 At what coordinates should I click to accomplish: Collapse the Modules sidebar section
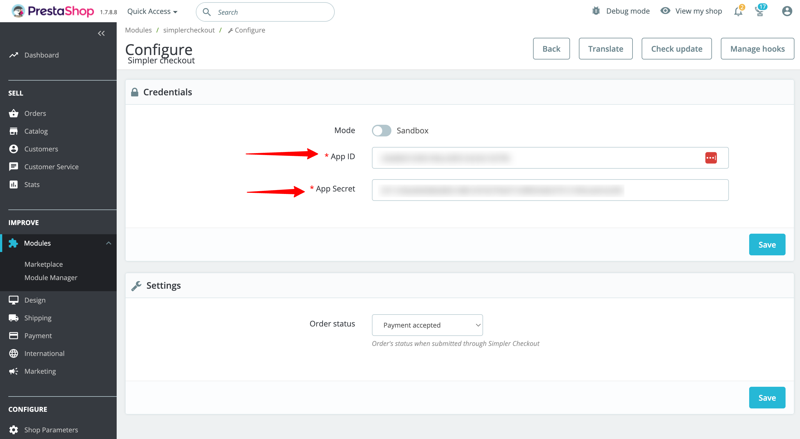108,243
